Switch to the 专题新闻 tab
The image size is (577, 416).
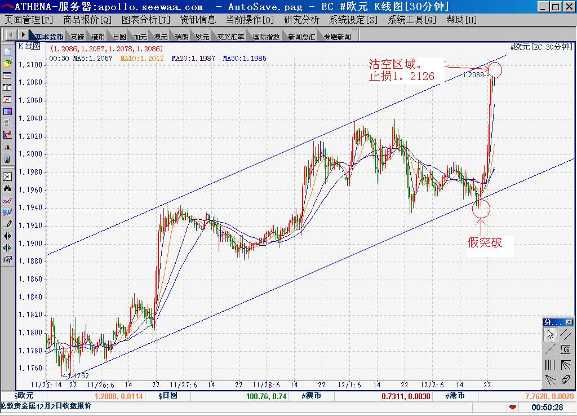point(338,37)
